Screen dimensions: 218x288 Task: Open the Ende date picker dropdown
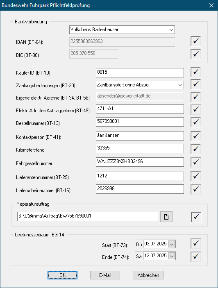point(172,256)
